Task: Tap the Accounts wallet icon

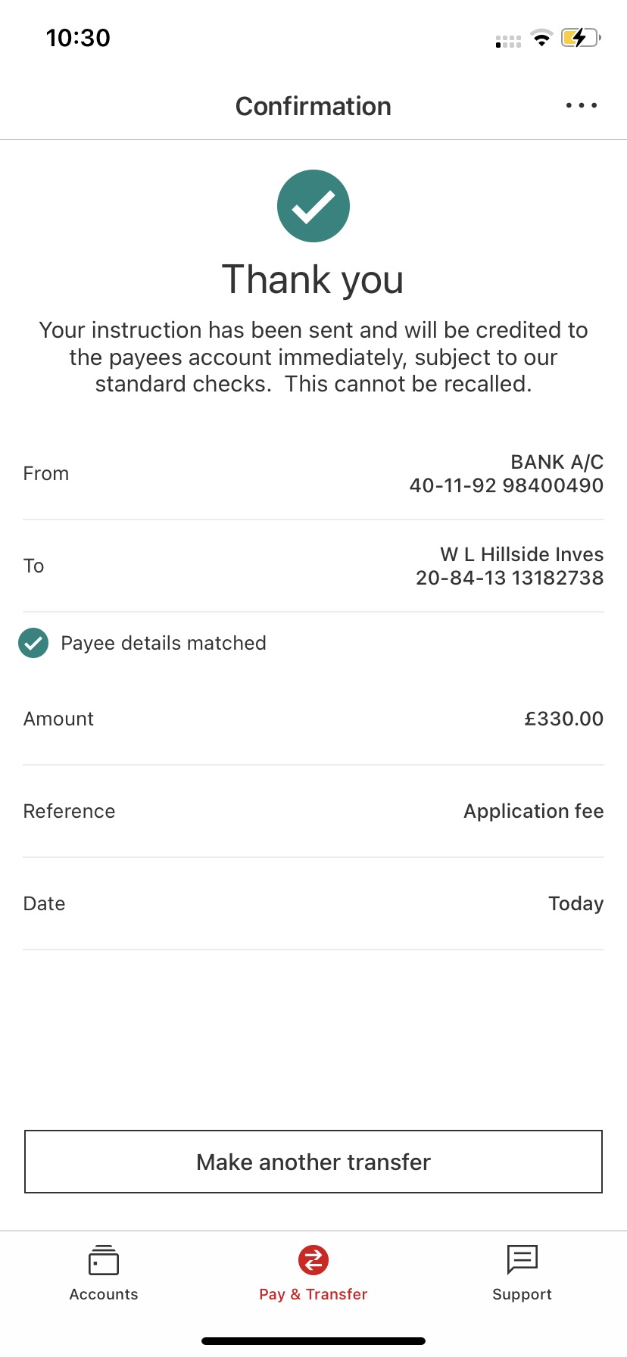Action: click(x=104, y=1260)
